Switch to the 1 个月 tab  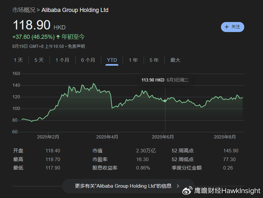[x=62, y=60]
